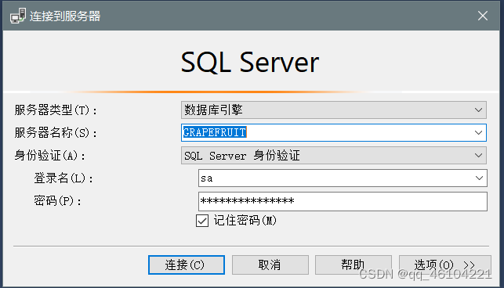Viewport: 504px width, 288px height.
Task: Click the 连接(C) button
Action: (187, 265)
